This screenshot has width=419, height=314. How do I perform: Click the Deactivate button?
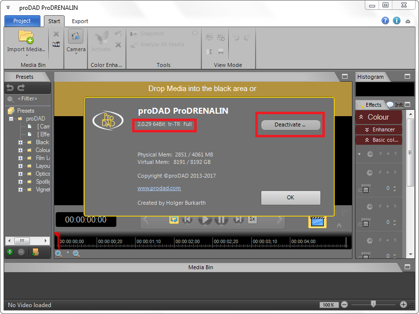290,125
